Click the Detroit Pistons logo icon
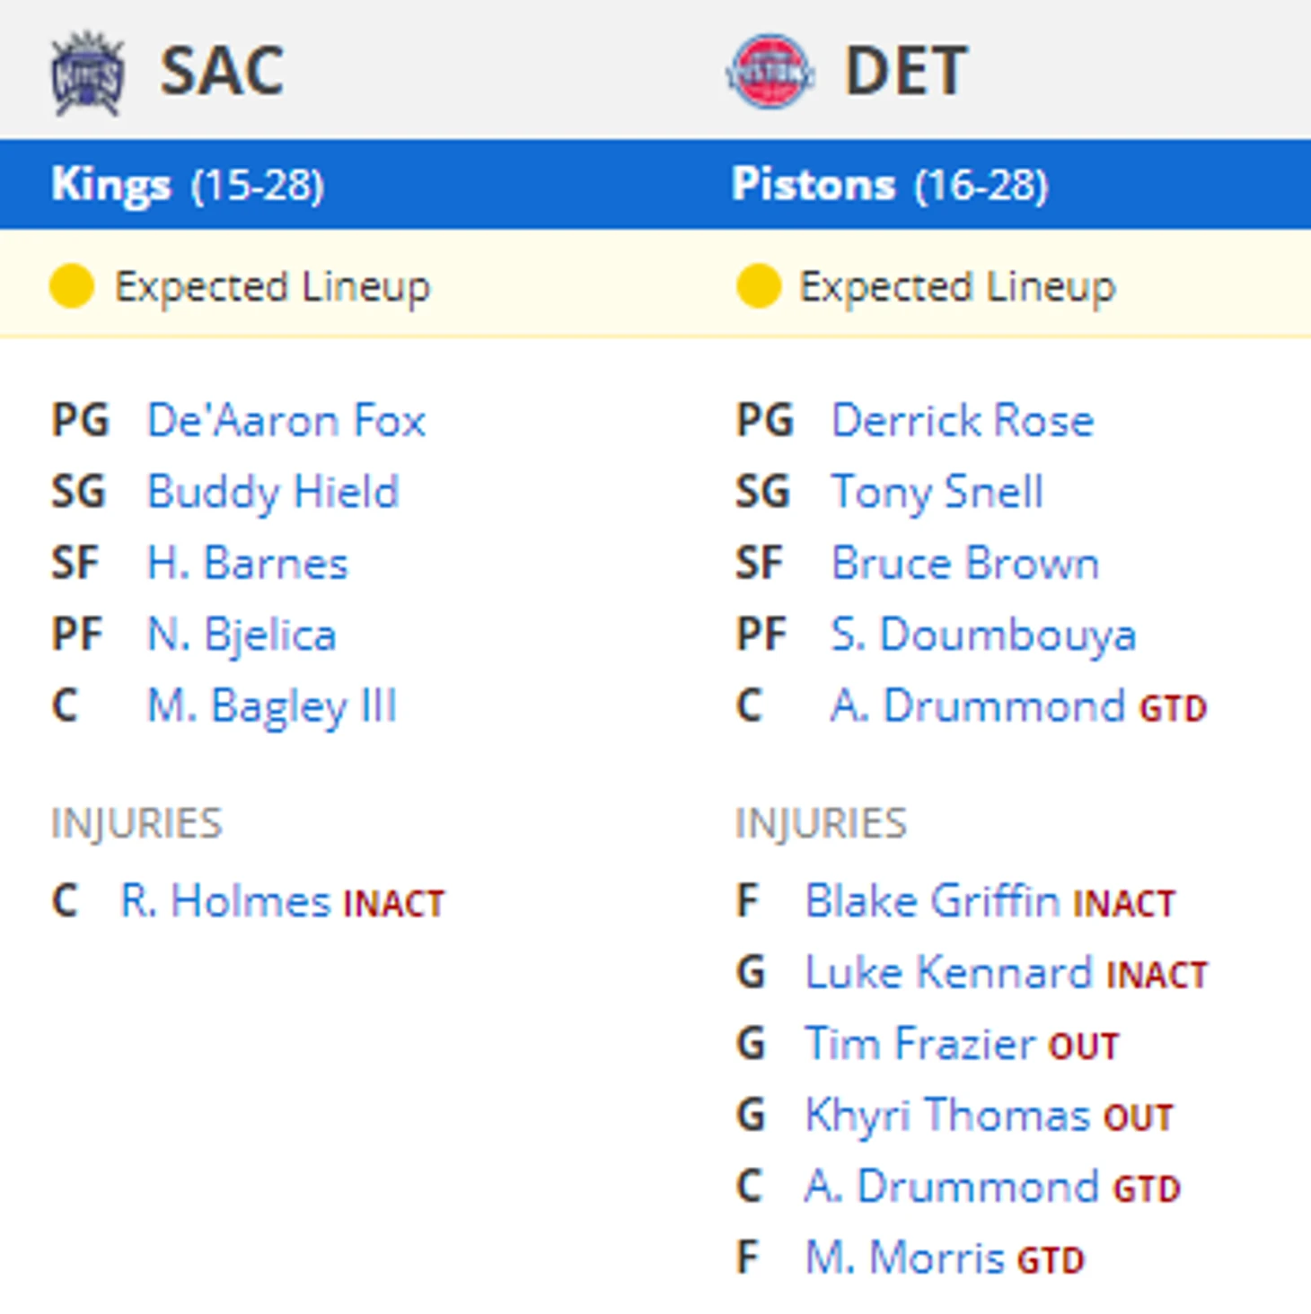This screenshot has height=1314, width=1311. (x=770, y=71)
